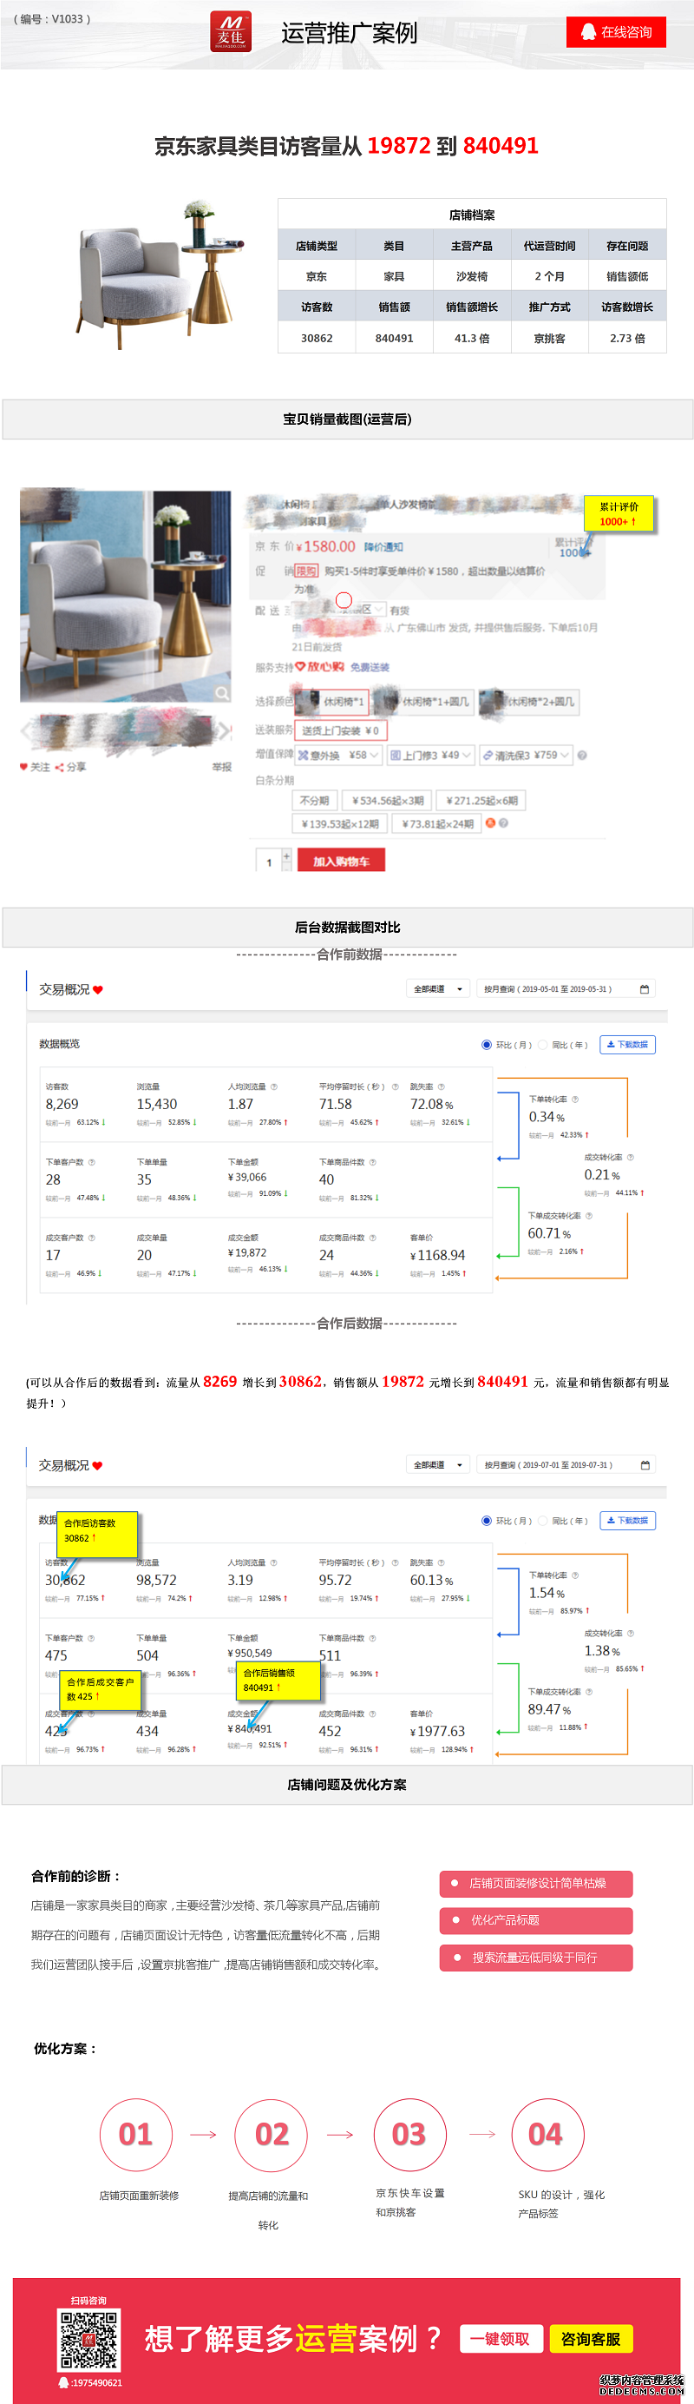
Task: Click the step 01 circle icon
Action: pyautogui.click(x=136, y=2136)
